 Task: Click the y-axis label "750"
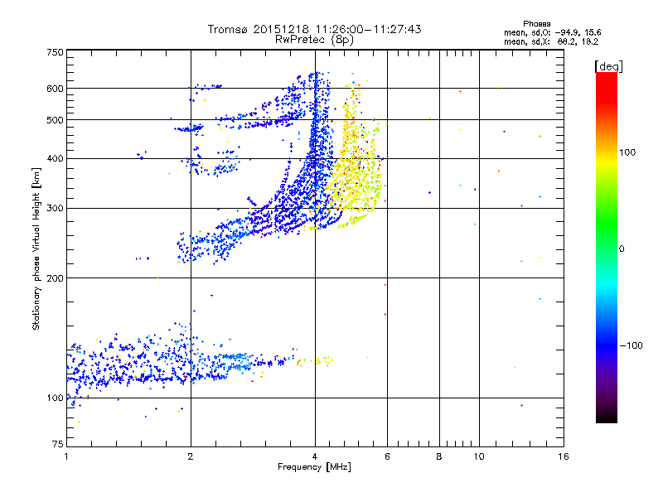tap(55, 52)
